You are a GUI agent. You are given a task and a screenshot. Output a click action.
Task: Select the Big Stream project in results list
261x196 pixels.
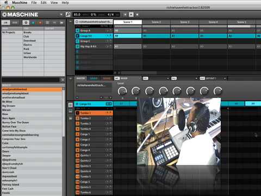32,106
